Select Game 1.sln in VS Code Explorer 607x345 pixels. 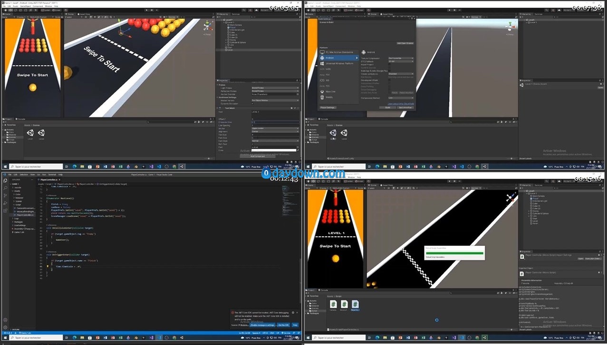pos(19,232)
